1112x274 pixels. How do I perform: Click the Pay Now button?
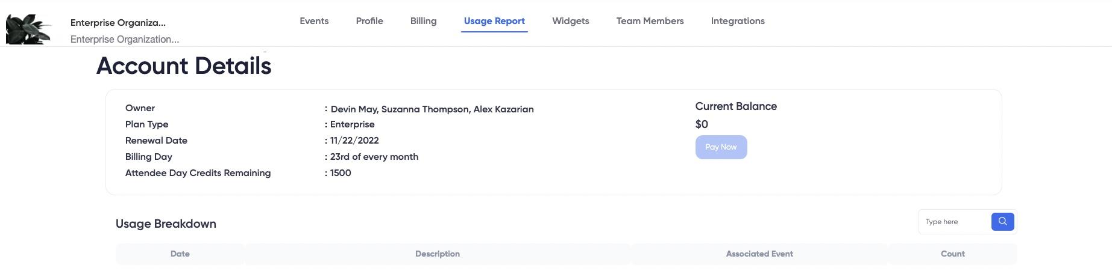click(x=721, y=147)
